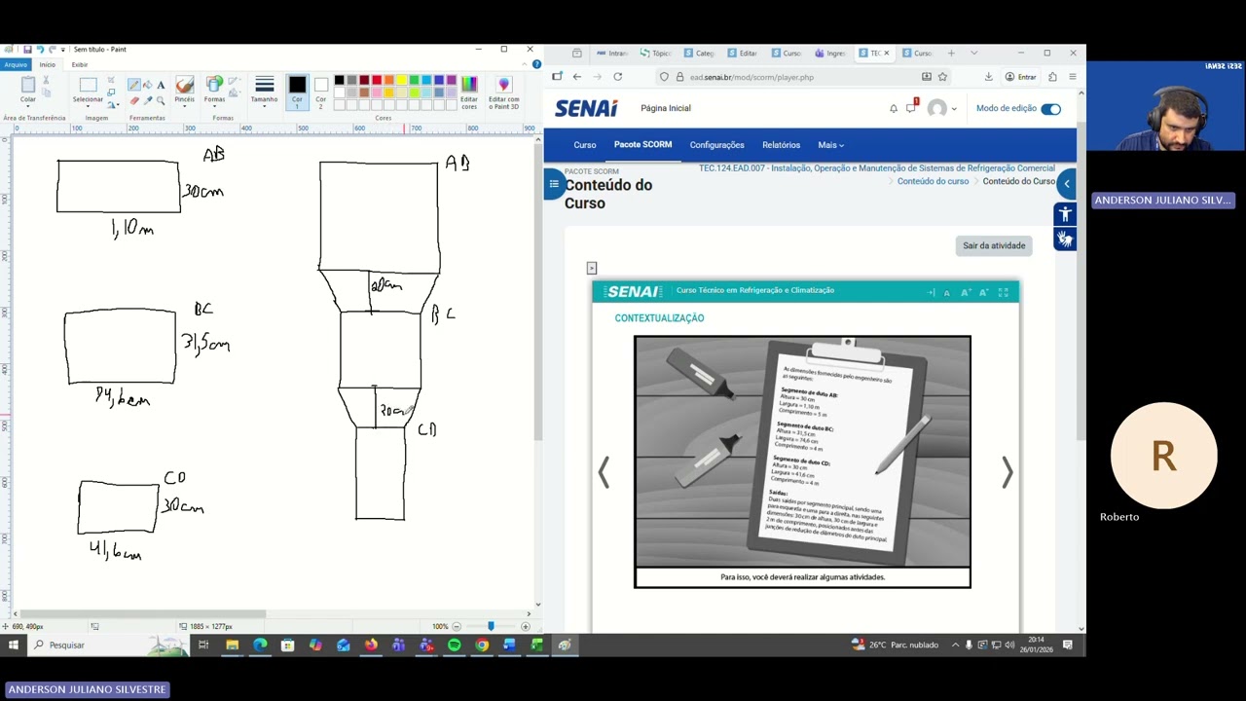This screenshot has height=701, width=1246.
Task: Expand the Mais menu on SENAI navbar
Action: pos(830,145)
